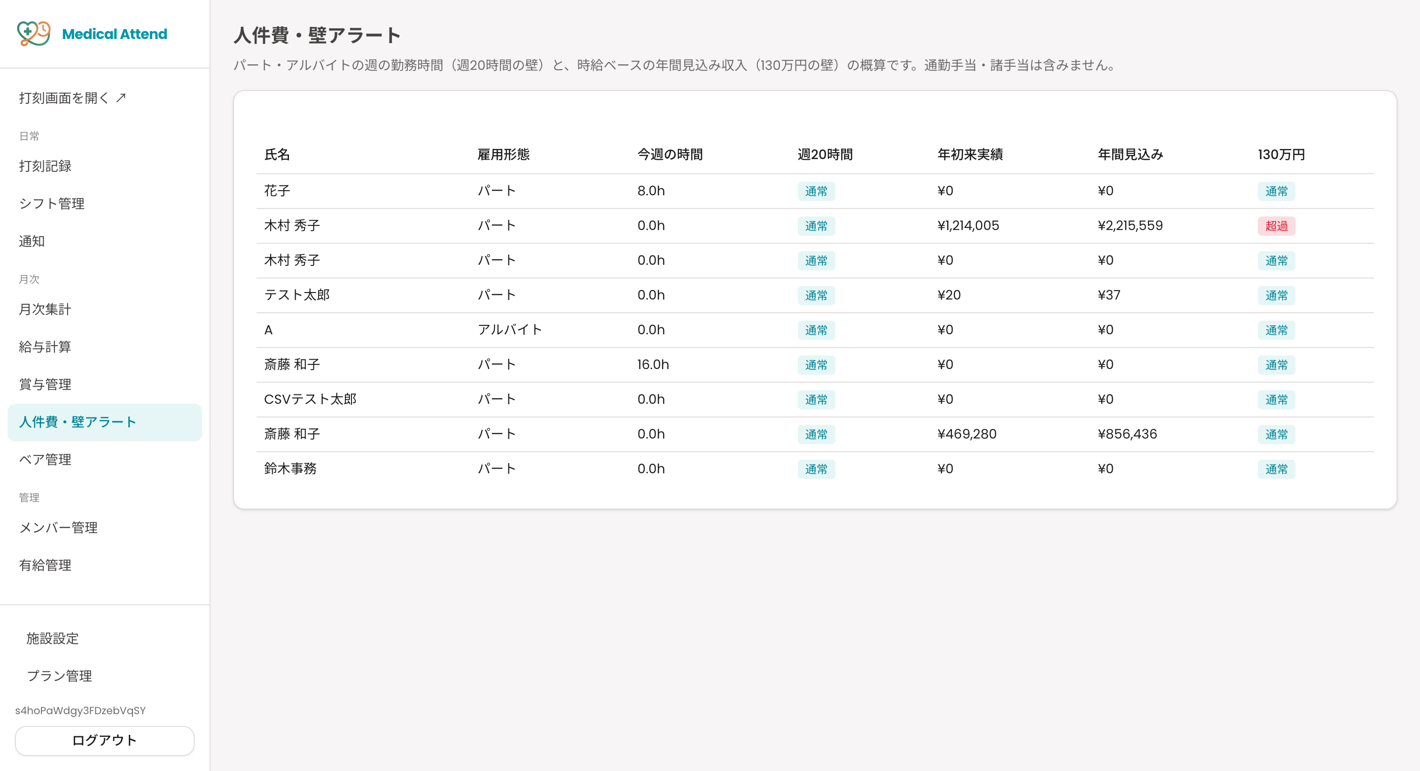The height and width of the screenshot is (771, 1420).
Task: Click the ¥856,436 annual estimate
Action: [1127, 434]
